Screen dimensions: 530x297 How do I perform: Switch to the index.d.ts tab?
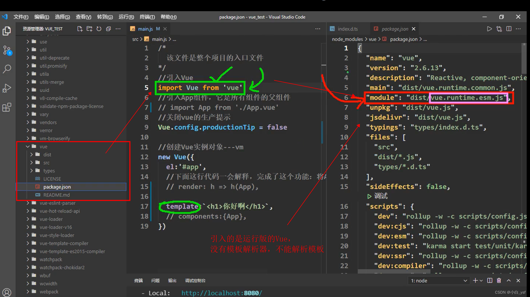(x=348, y=29)
